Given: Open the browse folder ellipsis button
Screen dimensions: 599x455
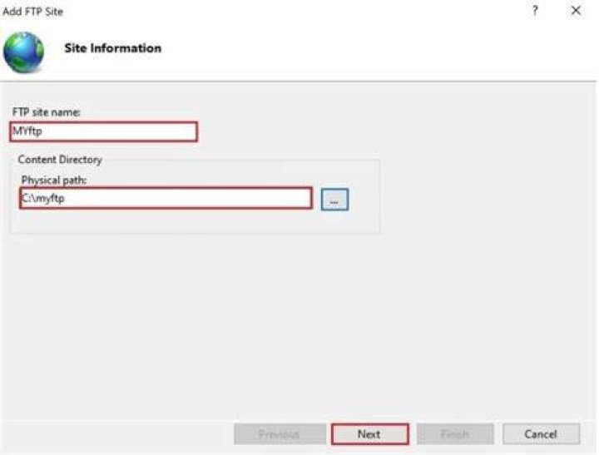Looking at the screenshot, I should tap(334, 200).
